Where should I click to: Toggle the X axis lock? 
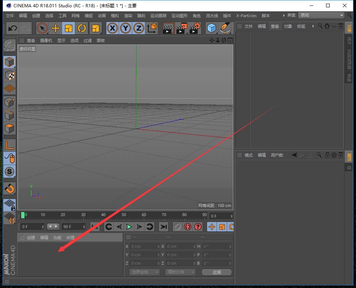pyautogui.click(x=112, y=28)
